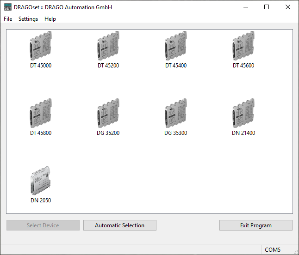Click the Select Device button

coord(43,225)
